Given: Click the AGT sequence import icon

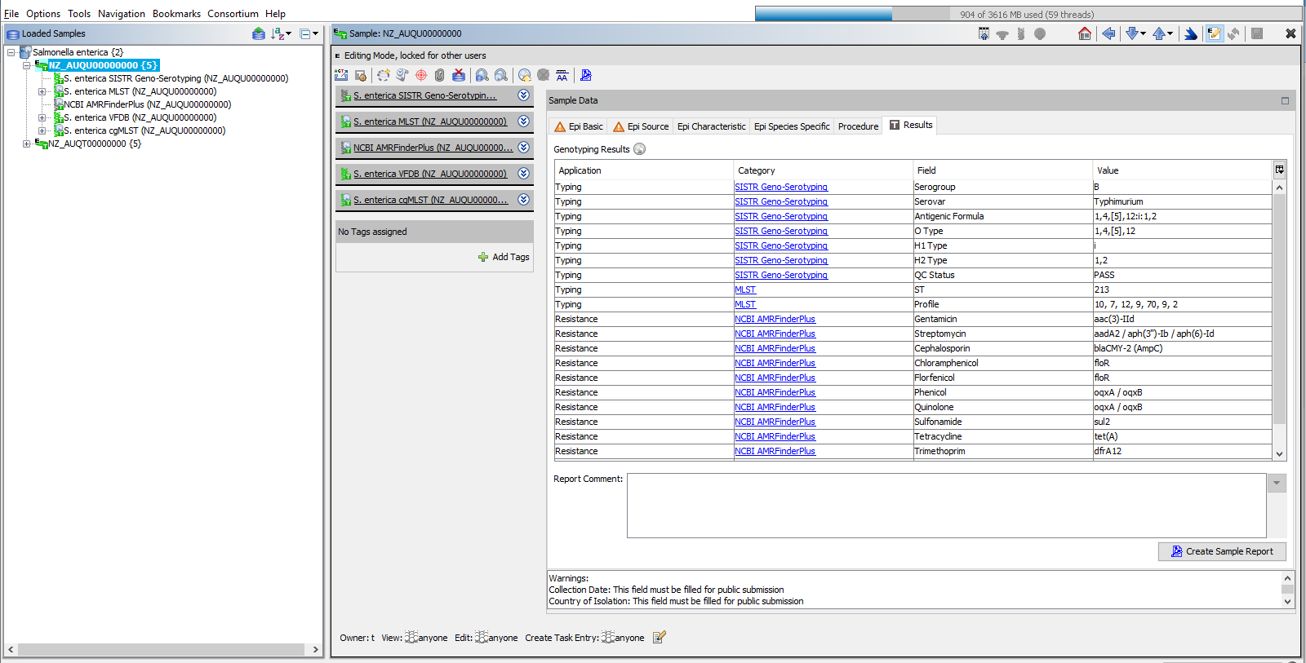Looking at the screenshot, I should [x=341, y=75].
